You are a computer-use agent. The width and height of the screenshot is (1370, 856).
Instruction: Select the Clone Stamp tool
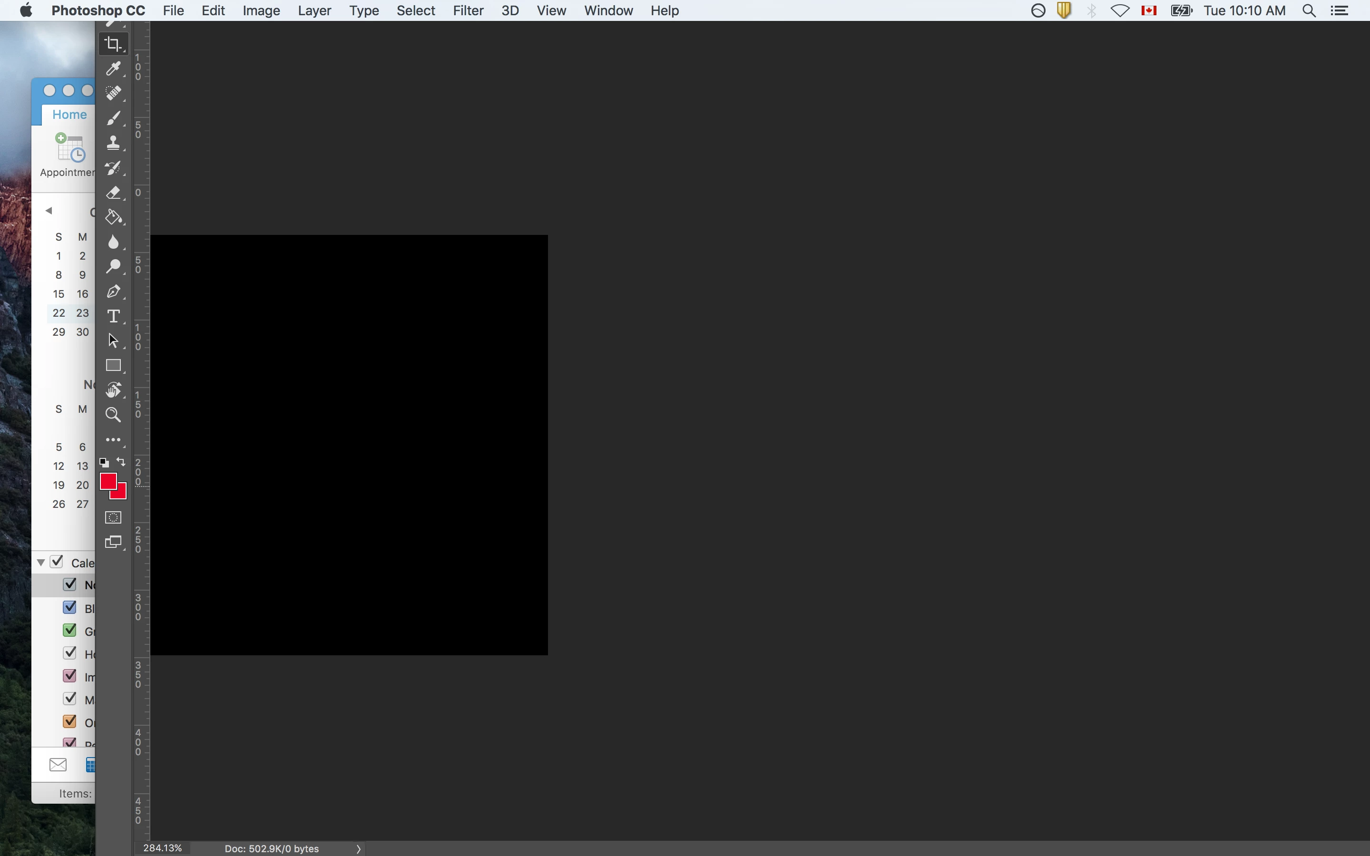coord(113,143)
